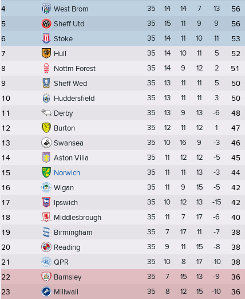Click the Stoke club crest icon

click(46, 38)
